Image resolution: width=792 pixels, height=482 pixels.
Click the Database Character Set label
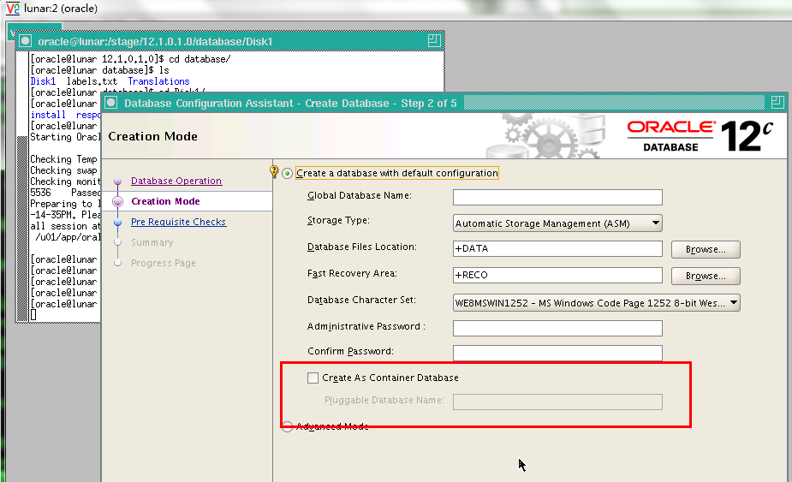click(x=361, y=301)
